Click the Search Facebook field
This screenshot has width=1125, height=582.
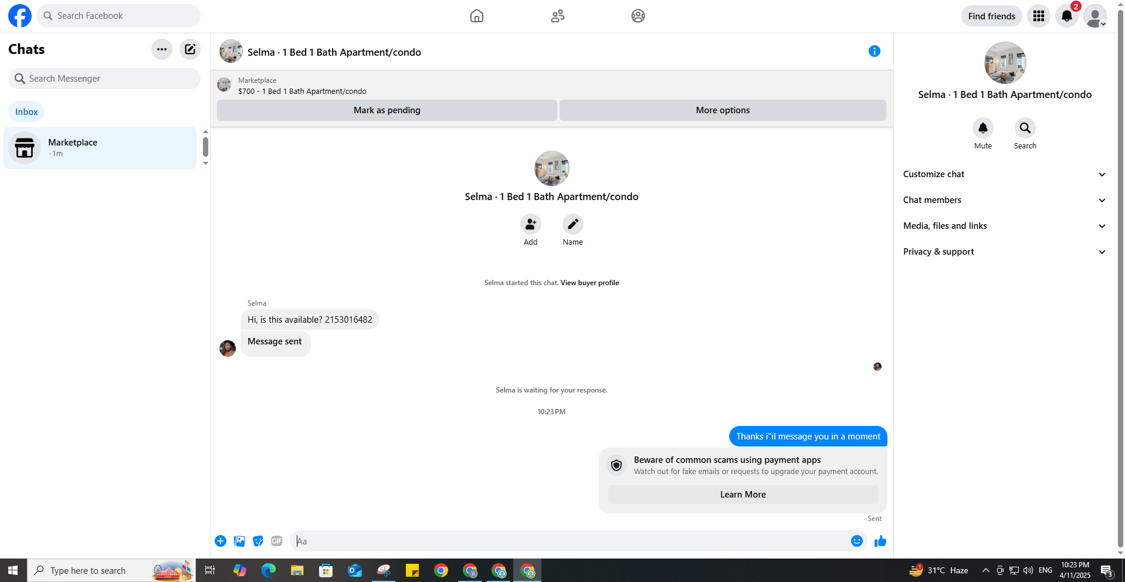click(118, 16)
